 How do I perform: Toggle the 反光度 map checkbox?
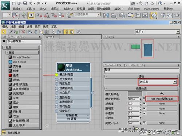144,103
